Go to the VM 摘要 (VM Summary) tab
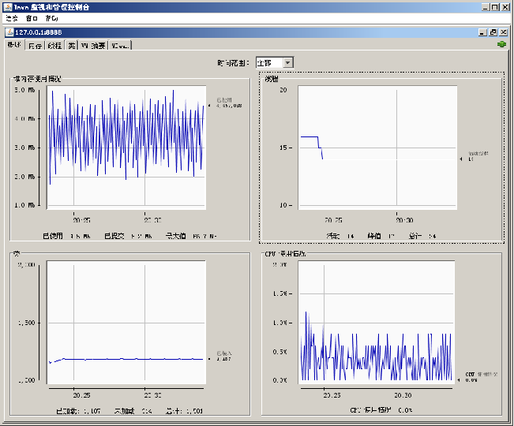Image resolution: width=514 pixels, height=426 pixels. coord(93,46)
